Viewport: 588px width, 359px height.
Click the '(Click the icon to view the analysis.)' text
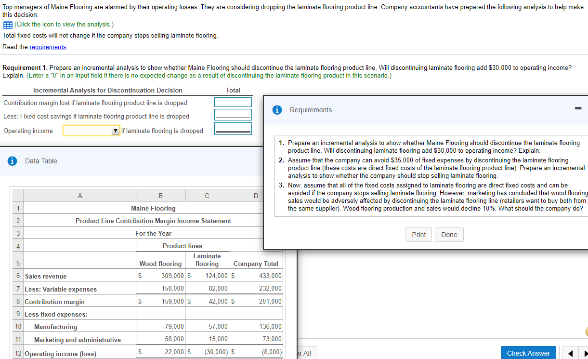coord(64,25)
